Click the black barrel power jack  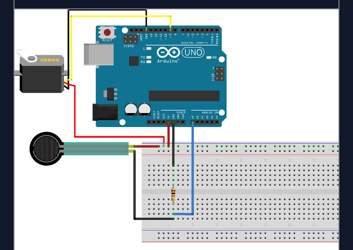[105, 112]
